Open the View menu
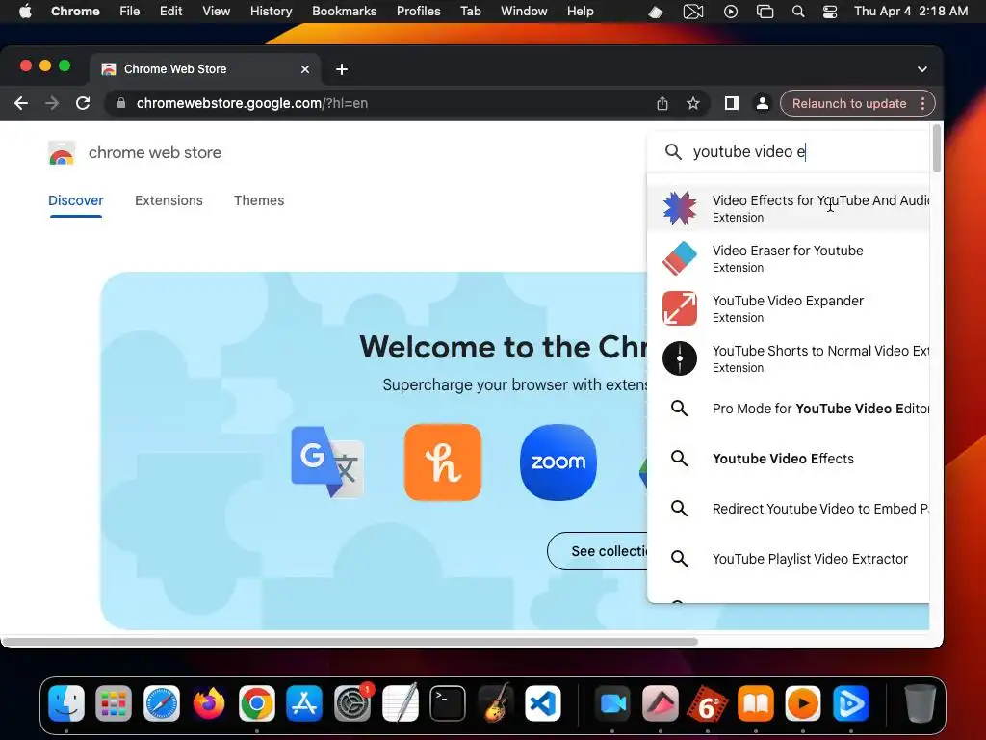 (216, 12)
